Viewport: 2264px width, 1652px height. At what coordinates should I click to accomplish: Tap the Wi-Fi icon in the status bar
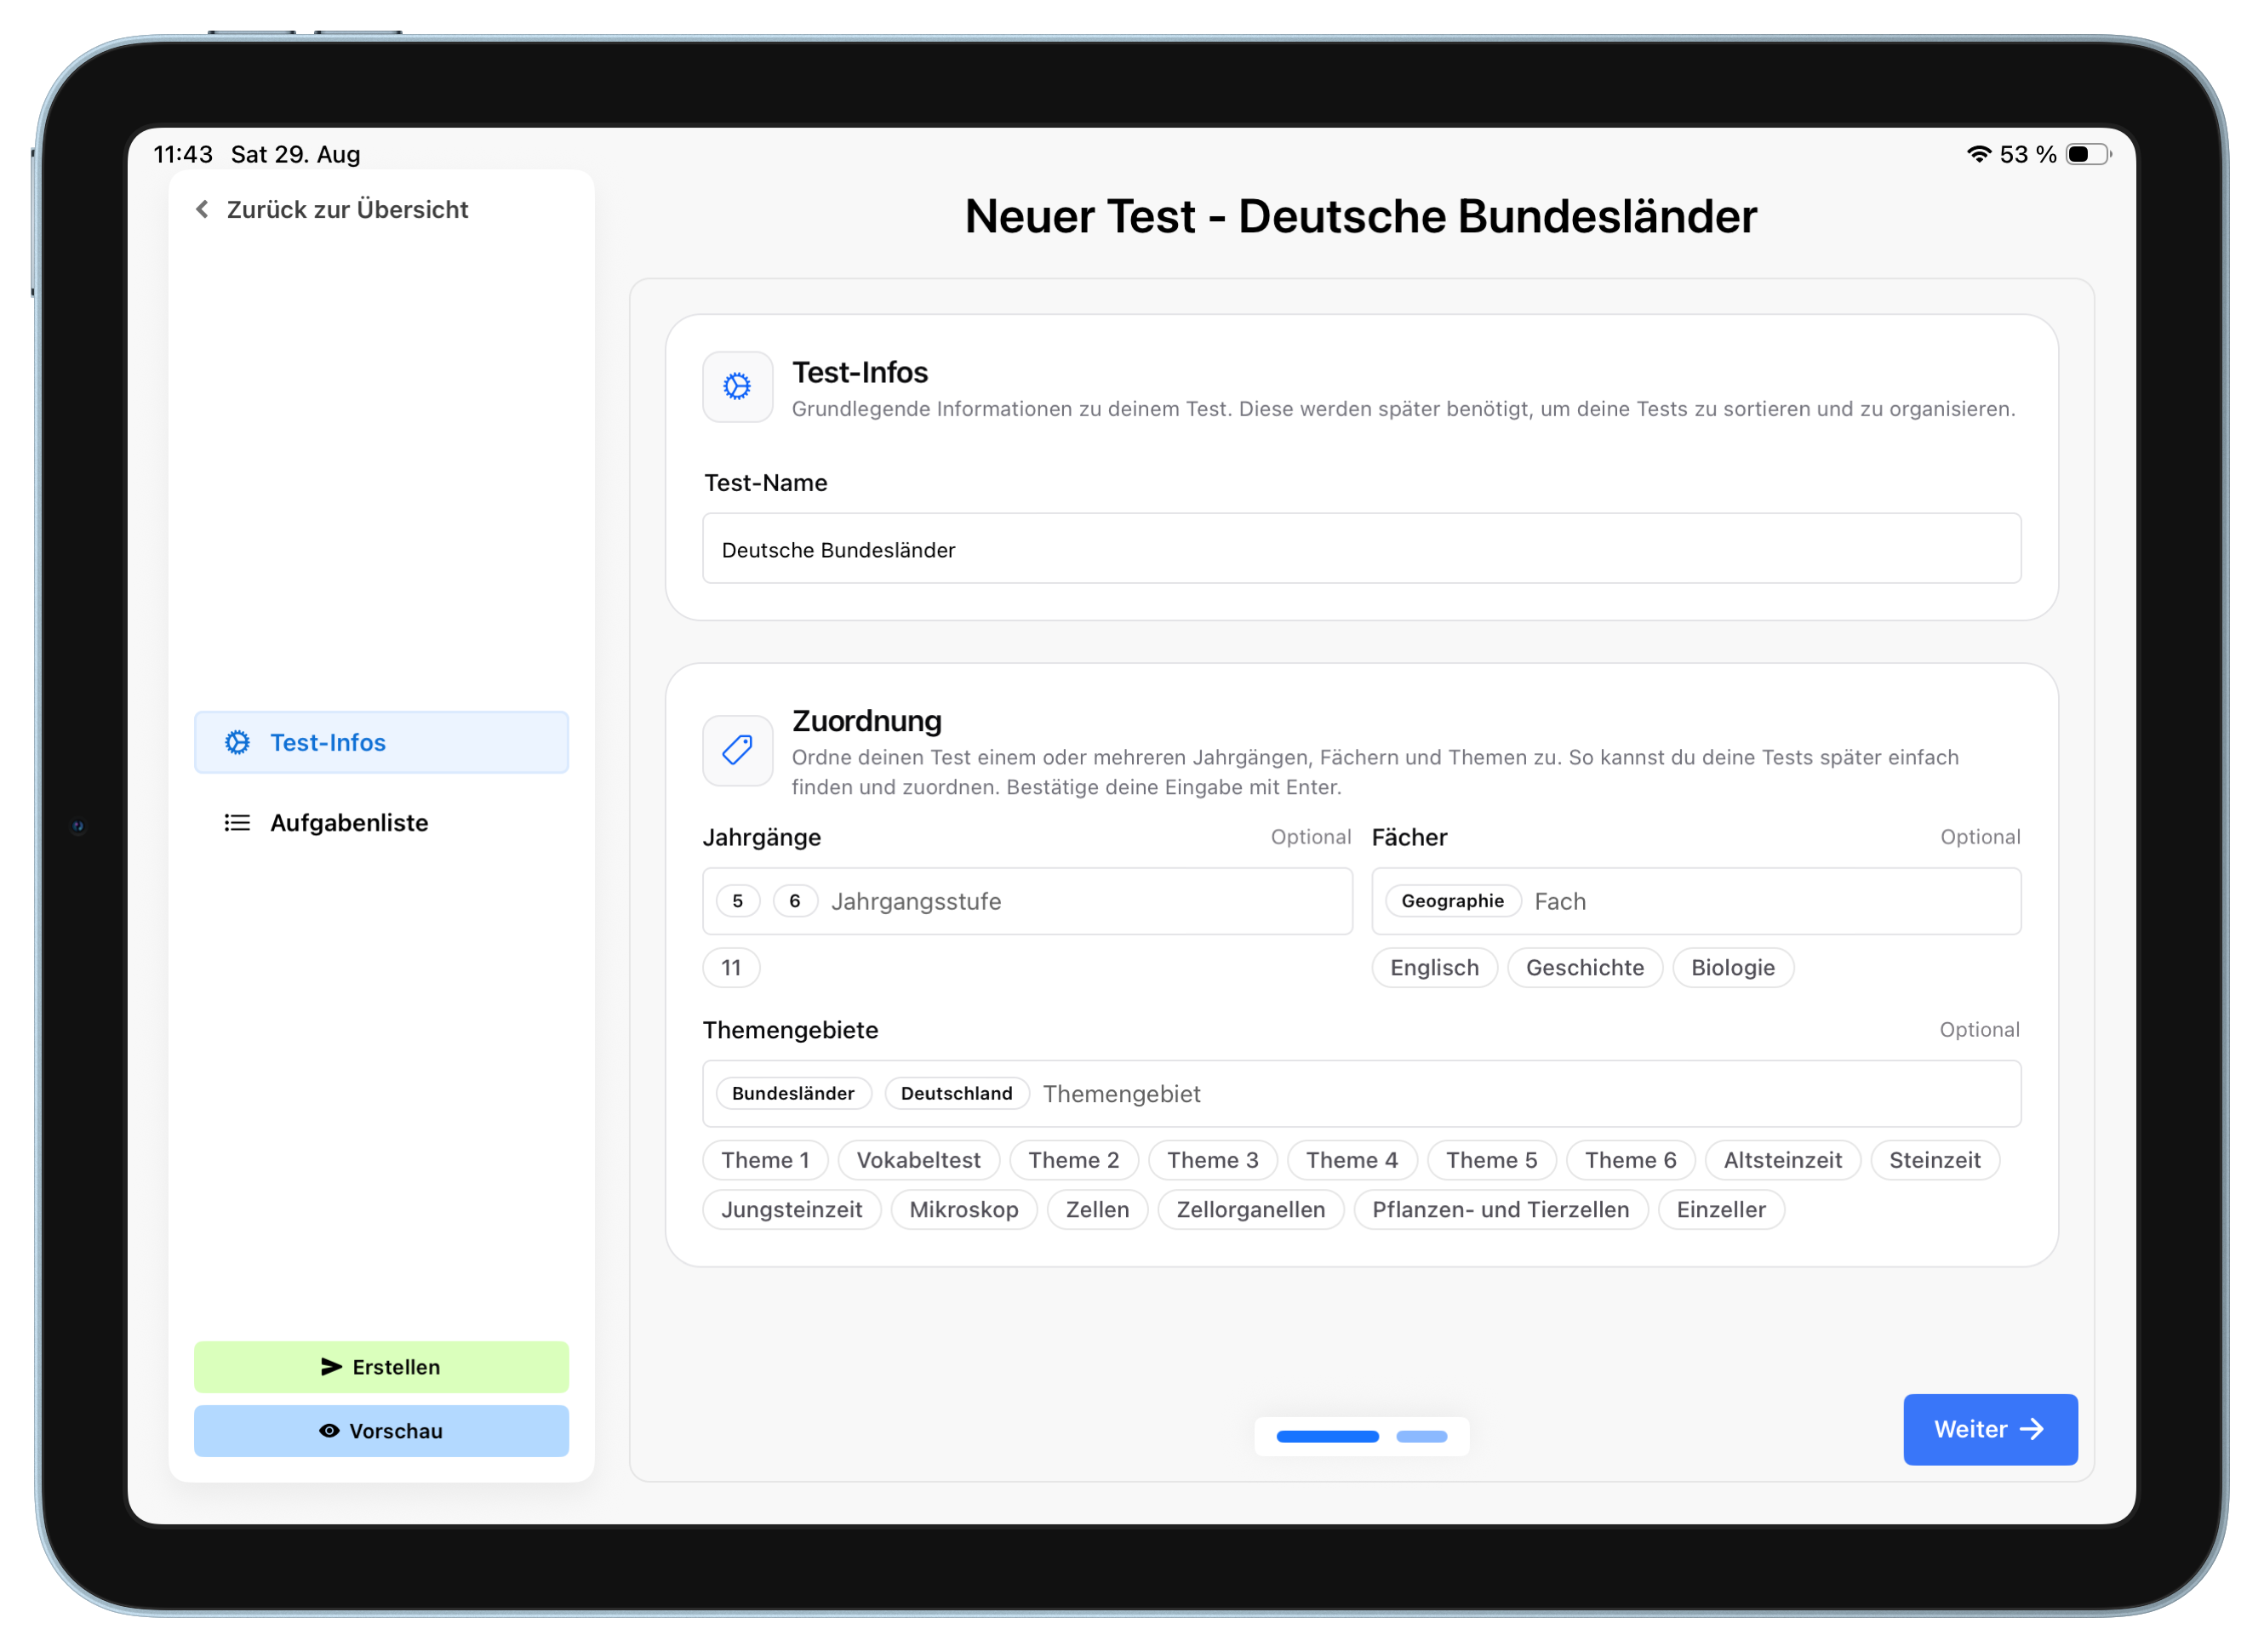pyautogui.click(x=1978, y=154)
